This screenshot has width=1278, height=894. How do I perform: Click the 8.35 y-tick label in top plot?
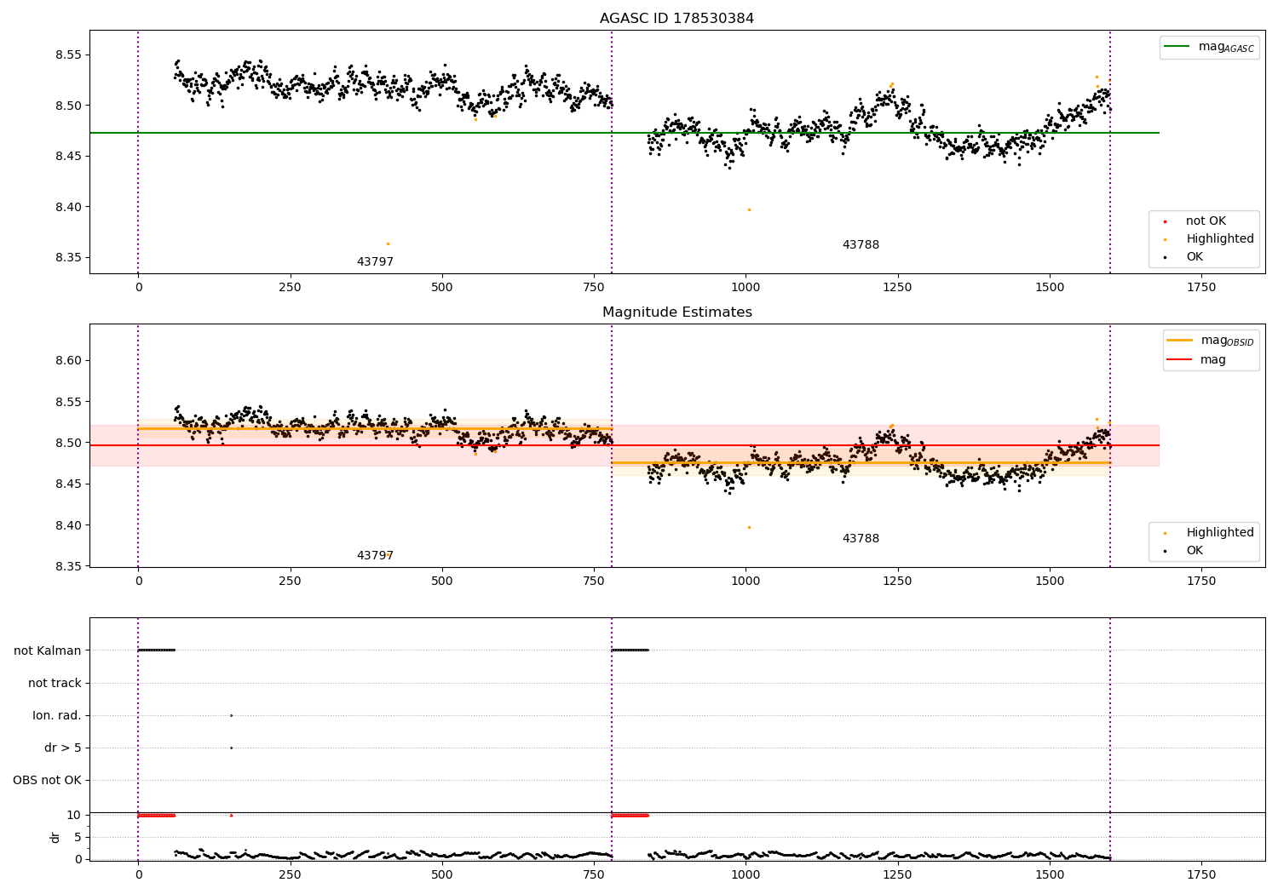[x=66, y=258]
